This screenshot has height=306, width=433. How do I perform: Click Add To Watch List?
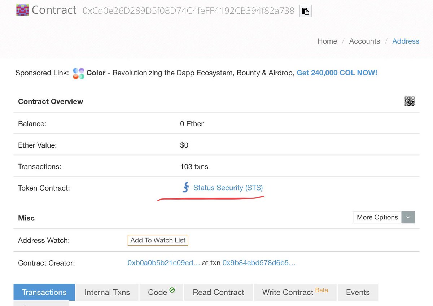158,240
